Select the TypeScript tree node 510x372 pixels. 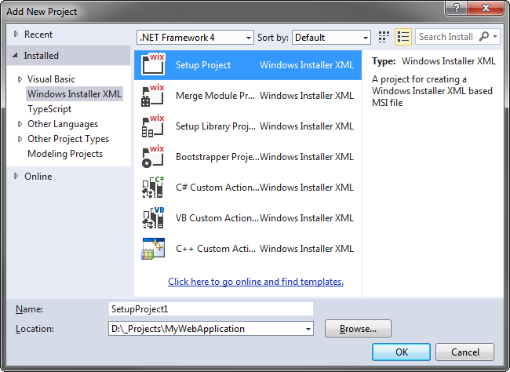tap(49, 109)
